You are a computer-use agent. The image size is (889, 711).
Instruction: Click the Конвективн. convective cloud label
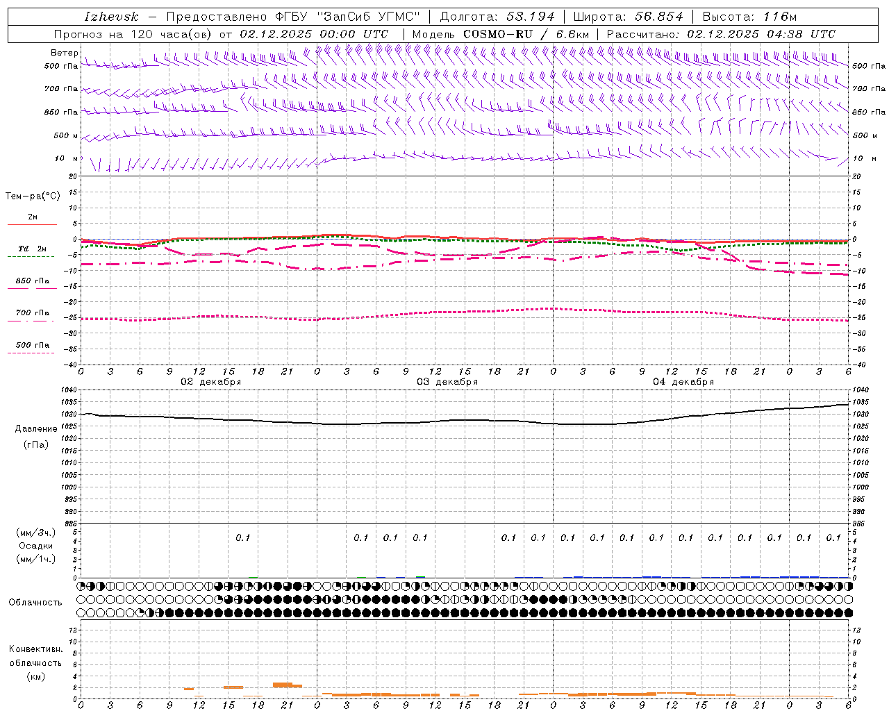point(35,649)
